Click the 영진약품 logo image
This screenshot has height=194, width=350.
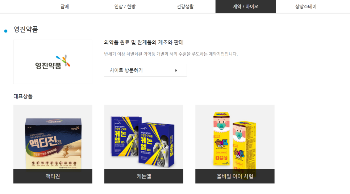coord(53,62)
